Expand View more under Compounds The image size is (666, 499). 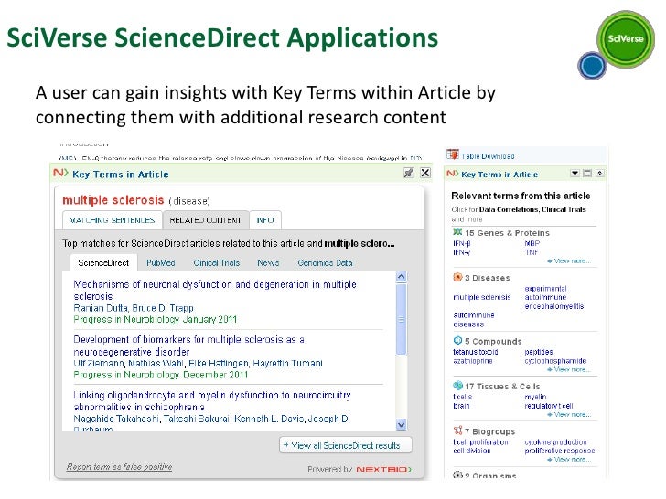pyautogui.click(x=569, y=369)
